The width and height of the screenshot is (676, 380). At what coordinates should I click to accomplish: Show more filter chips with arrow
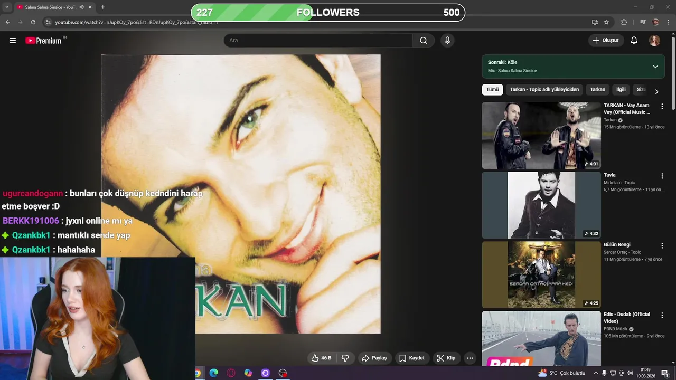pyautogui.click(x=656, y=91)
